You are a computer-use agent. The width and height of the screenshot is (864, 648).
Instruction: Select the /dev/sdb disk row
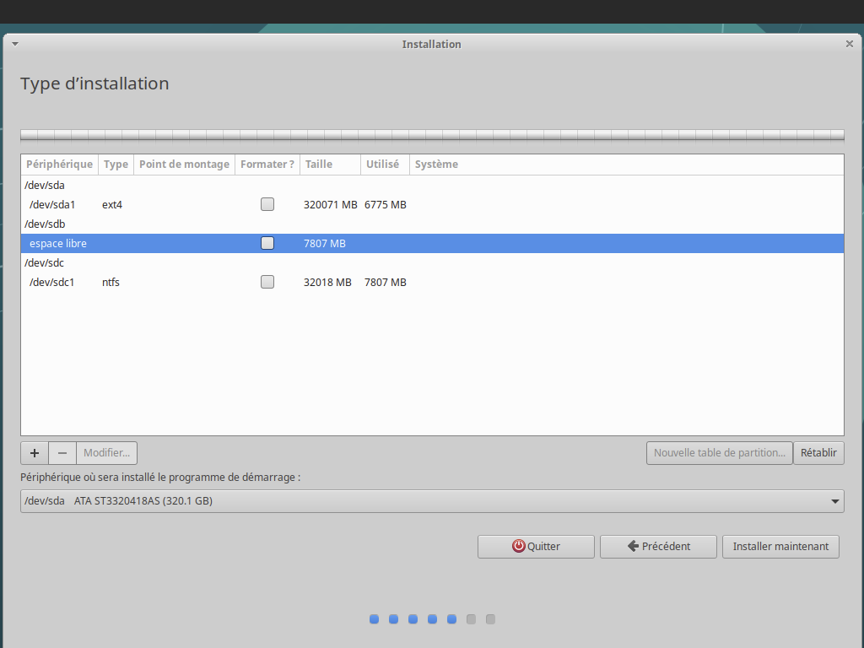(x=45, y=224)
